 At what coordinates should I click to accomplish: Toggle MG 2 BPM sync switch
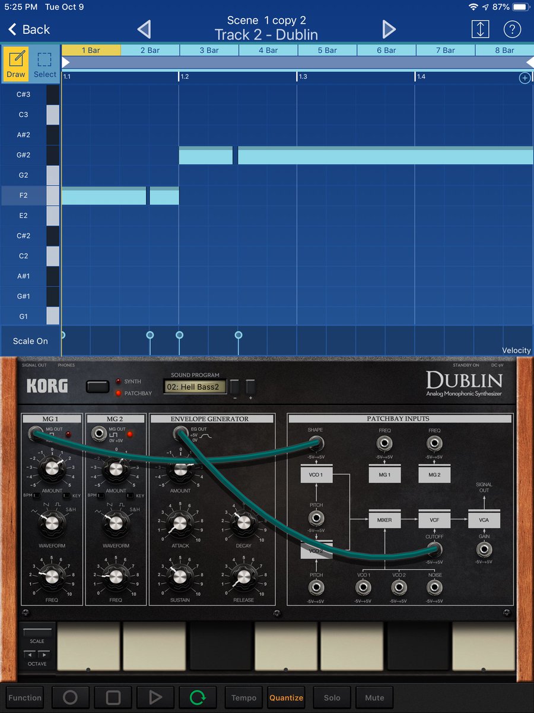[100, 496]
